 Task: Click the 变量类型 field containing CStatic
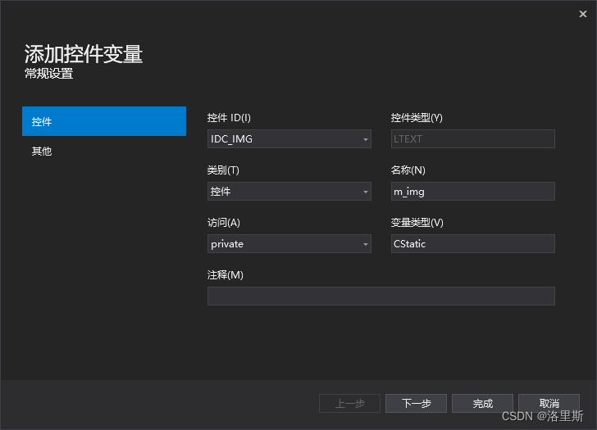point(472,244)
